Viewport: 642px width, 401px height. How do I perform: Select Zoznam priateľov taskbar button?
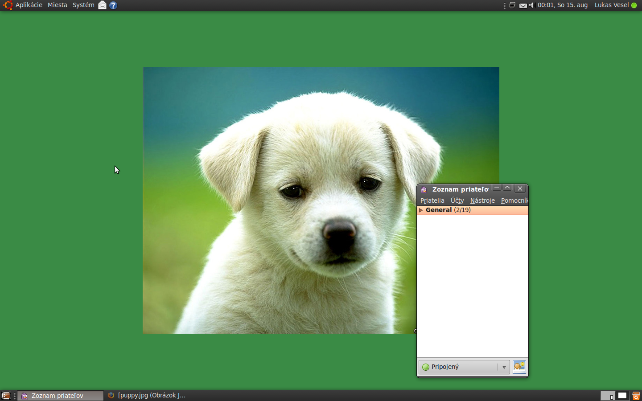(61, 396)
